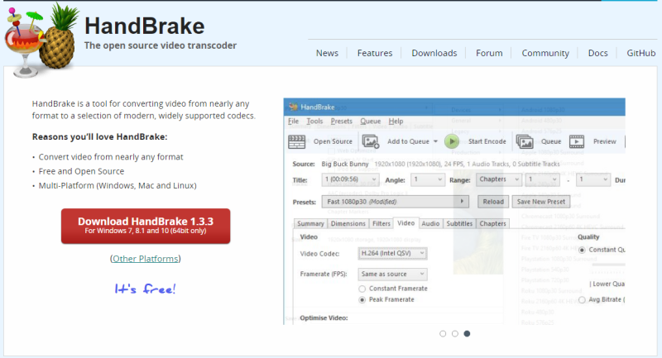
Task: Click the Open Source film clapper icon
Action: [x=296, y=141]
